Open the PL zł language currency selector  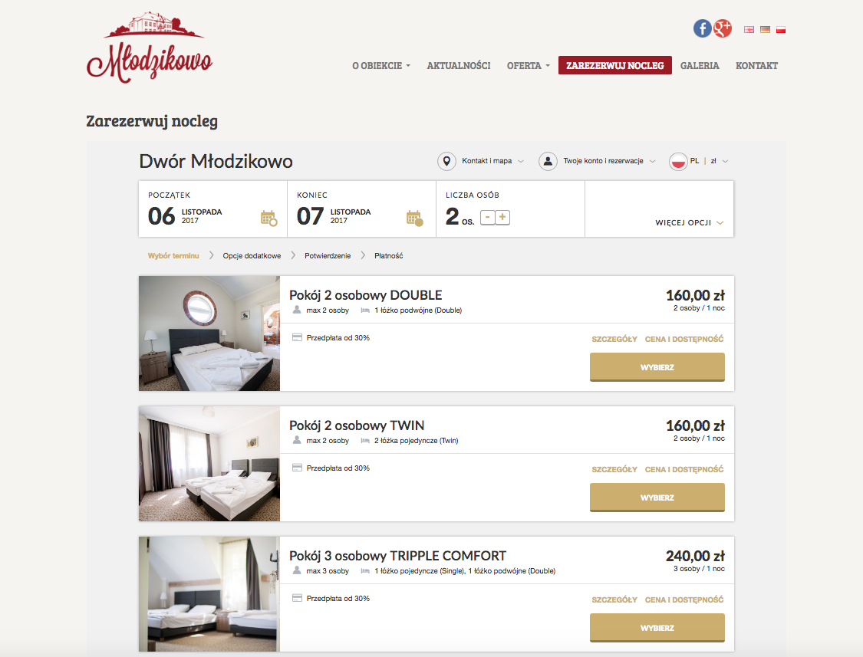[x=698, y=161]
